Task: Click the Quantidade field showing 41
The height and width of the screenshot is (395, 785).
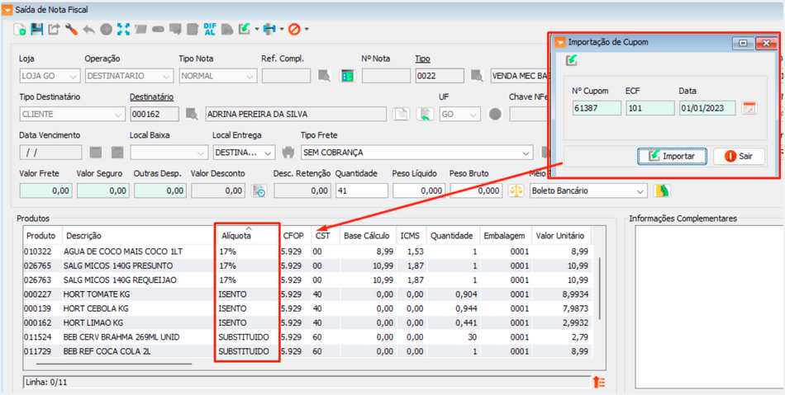Action: pos(361,190)
